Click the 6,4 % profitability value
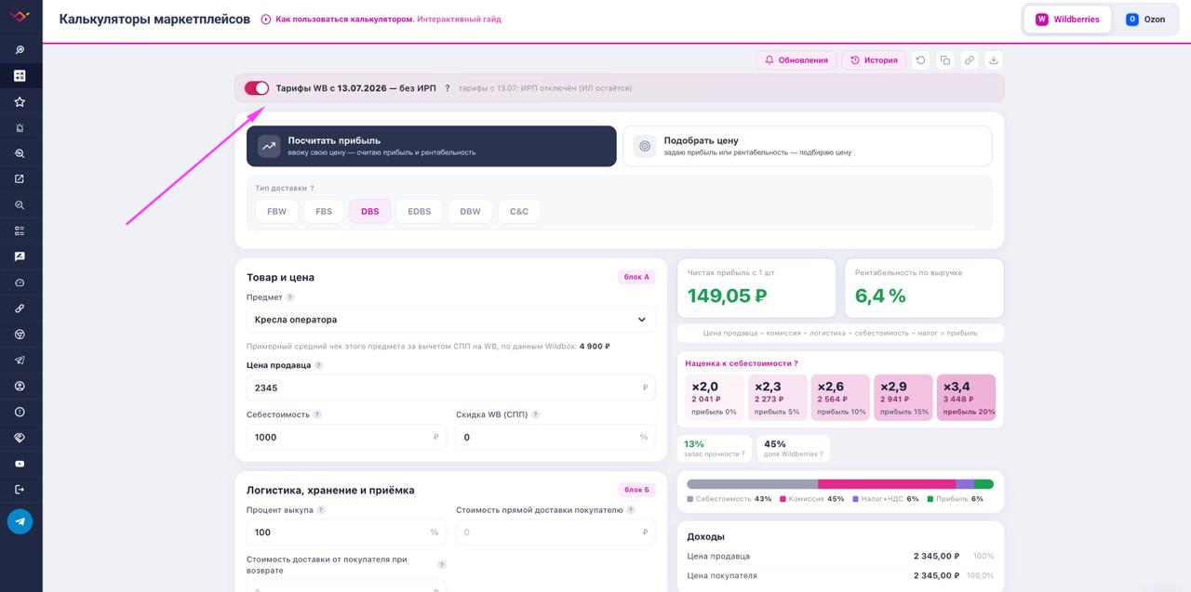 tap(880, 296)
